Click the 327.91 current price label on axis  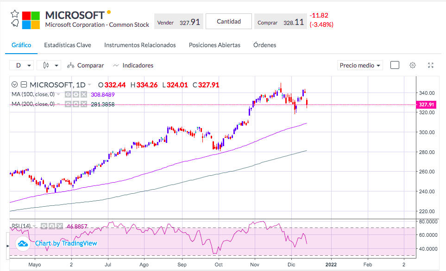coord(426,105)
